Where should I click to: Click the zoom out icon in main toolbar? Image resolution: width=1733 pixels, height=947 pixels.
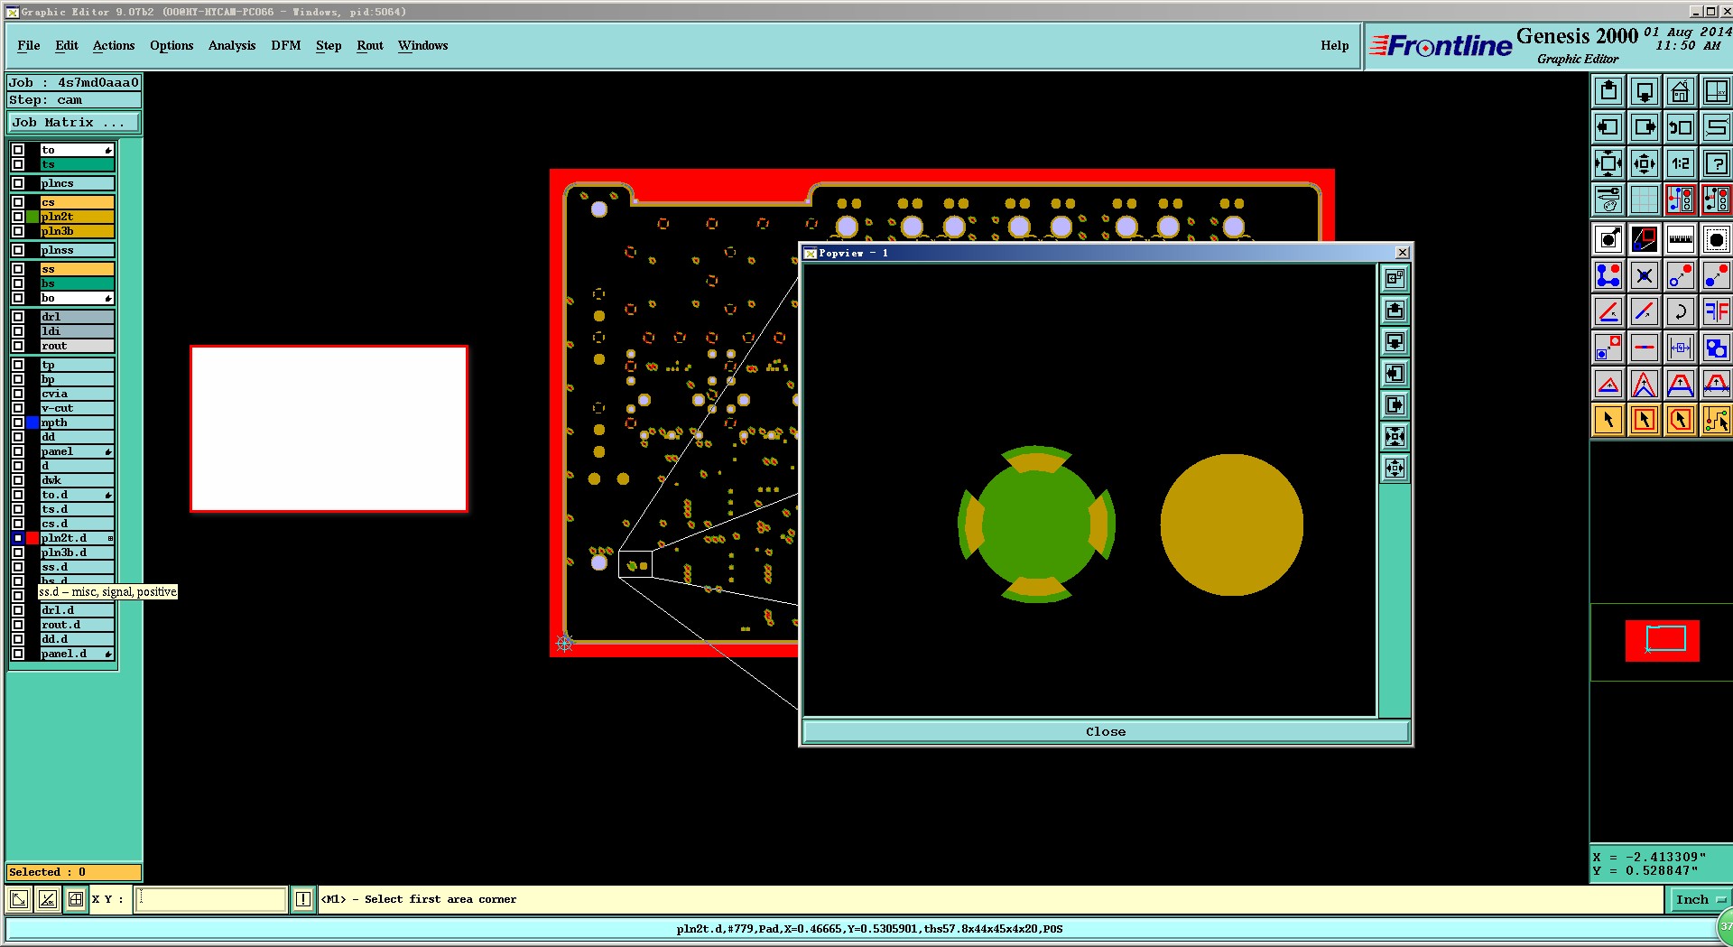click(x=1645, y=163)
